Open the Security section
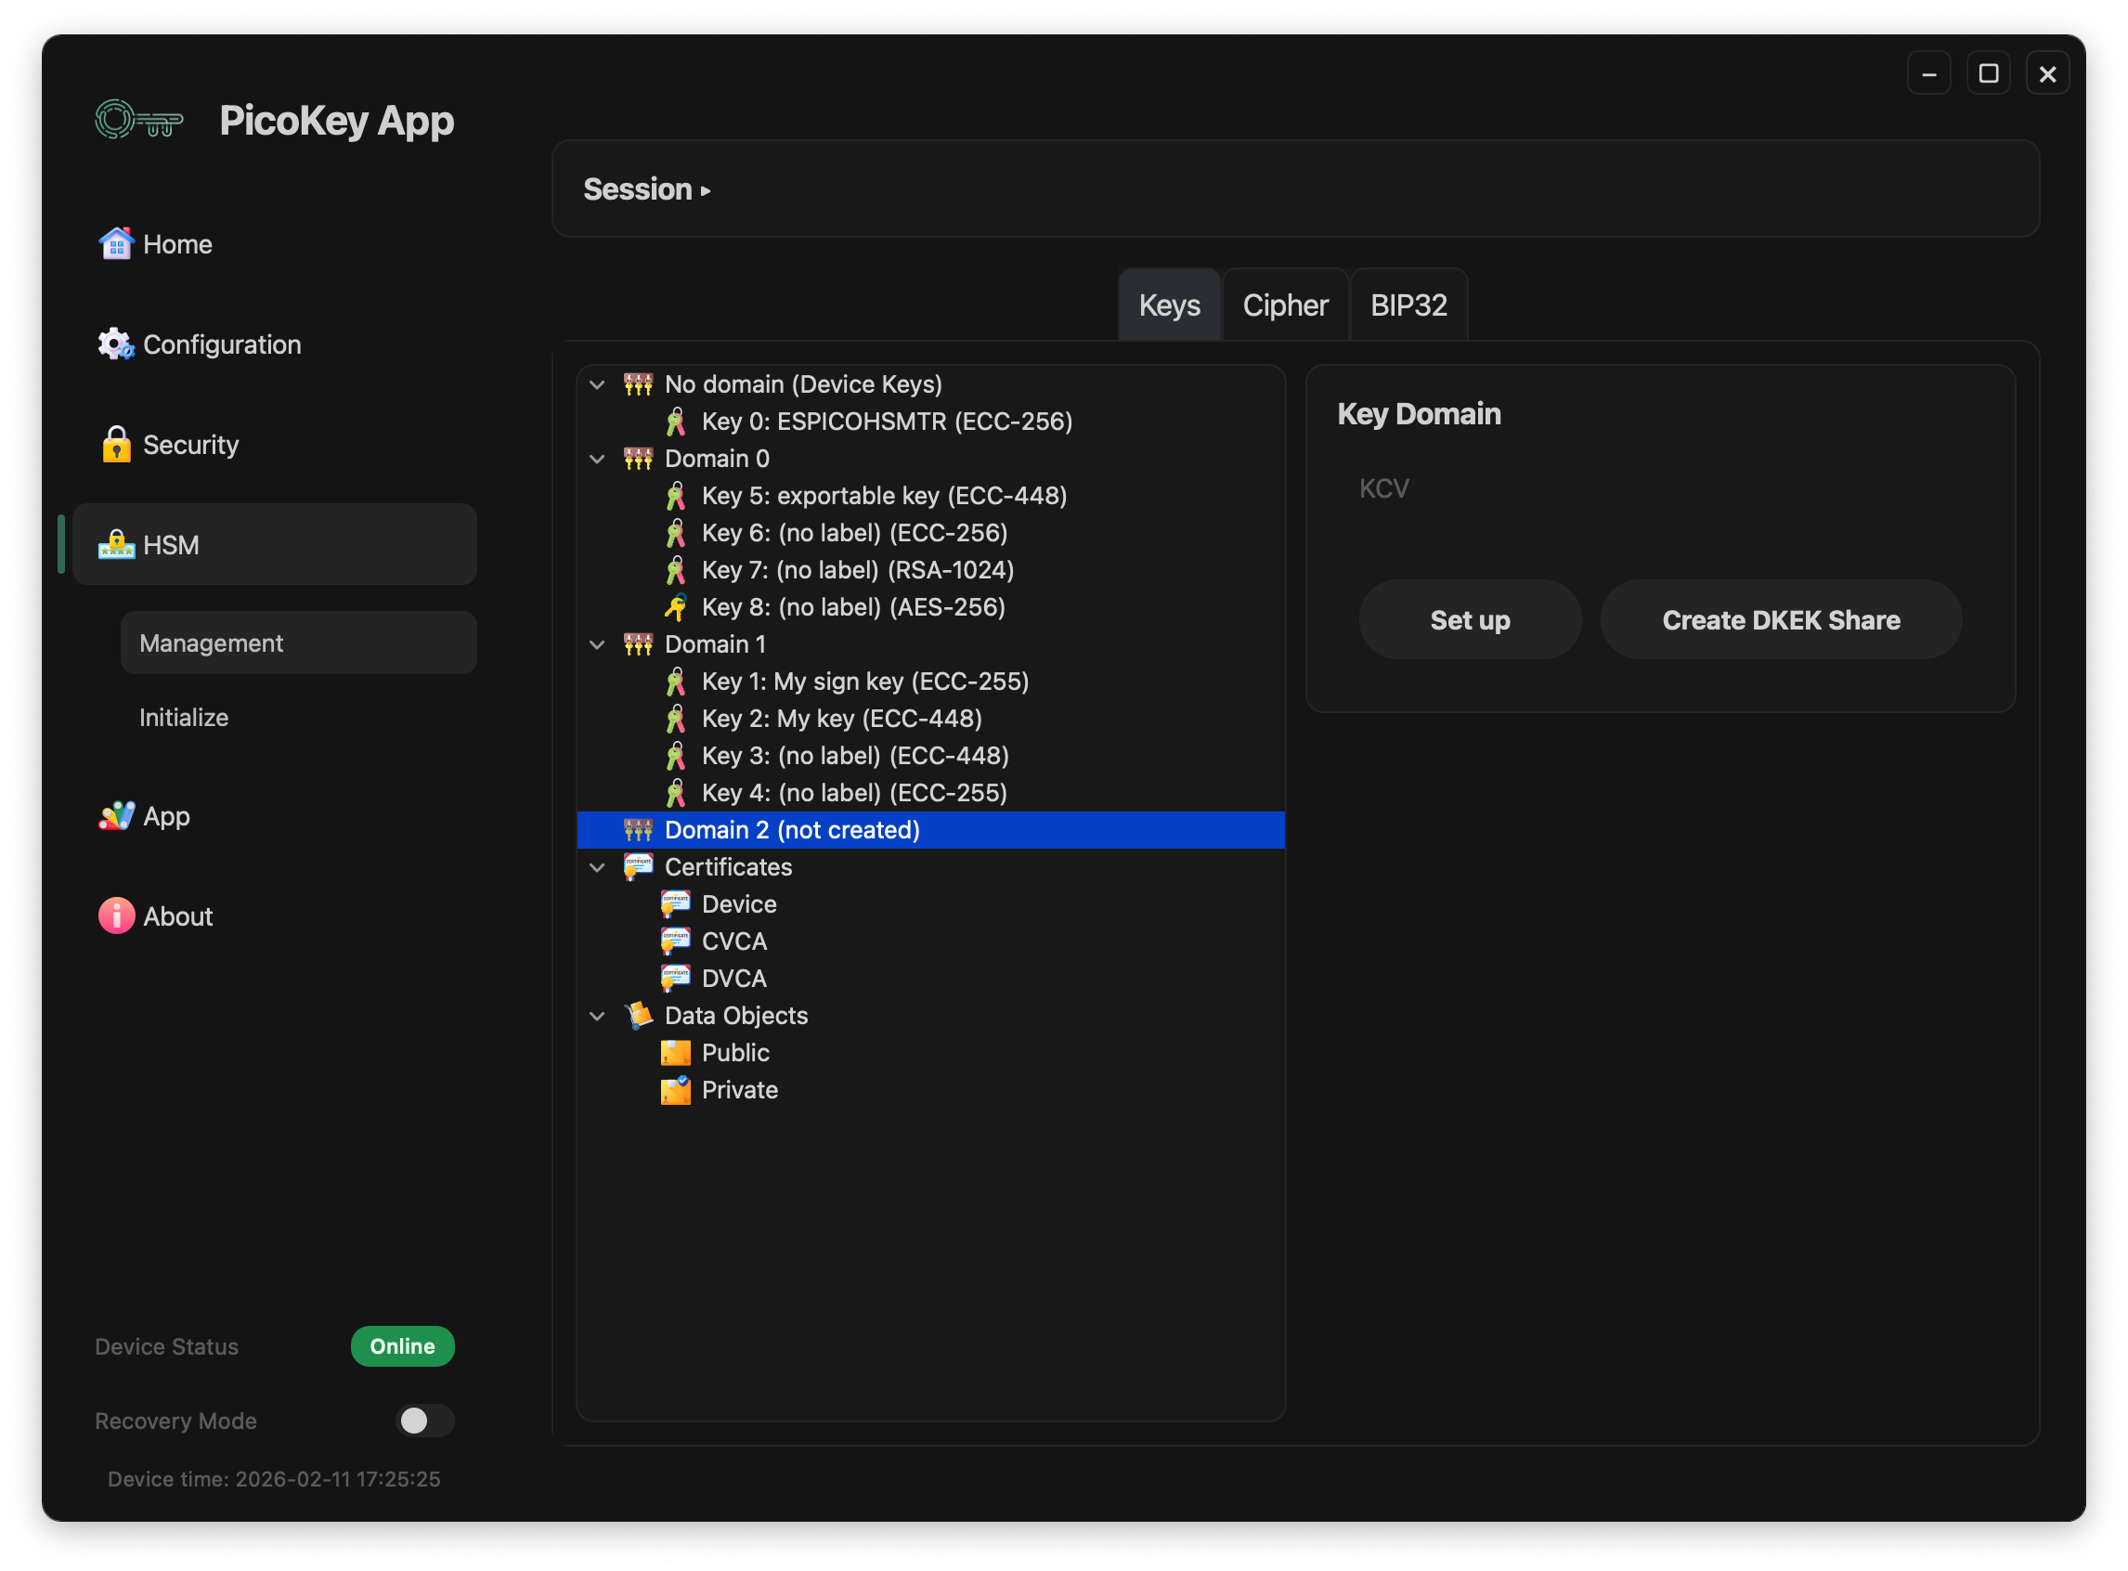The image size is (2128, 1571). click(190, 444)
